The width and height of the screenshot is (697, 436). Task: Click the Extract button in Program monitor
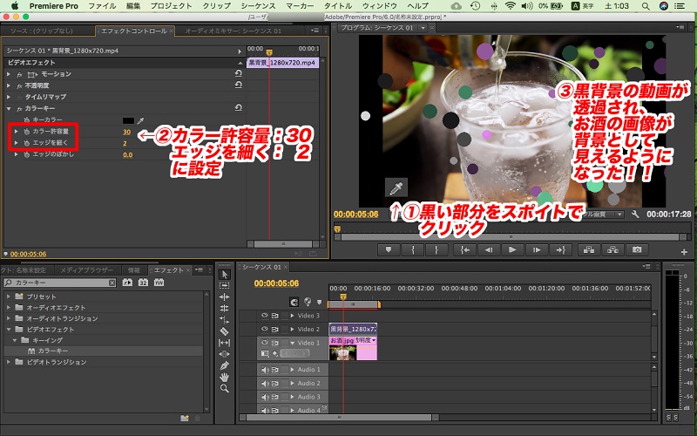tap(612, 250)
